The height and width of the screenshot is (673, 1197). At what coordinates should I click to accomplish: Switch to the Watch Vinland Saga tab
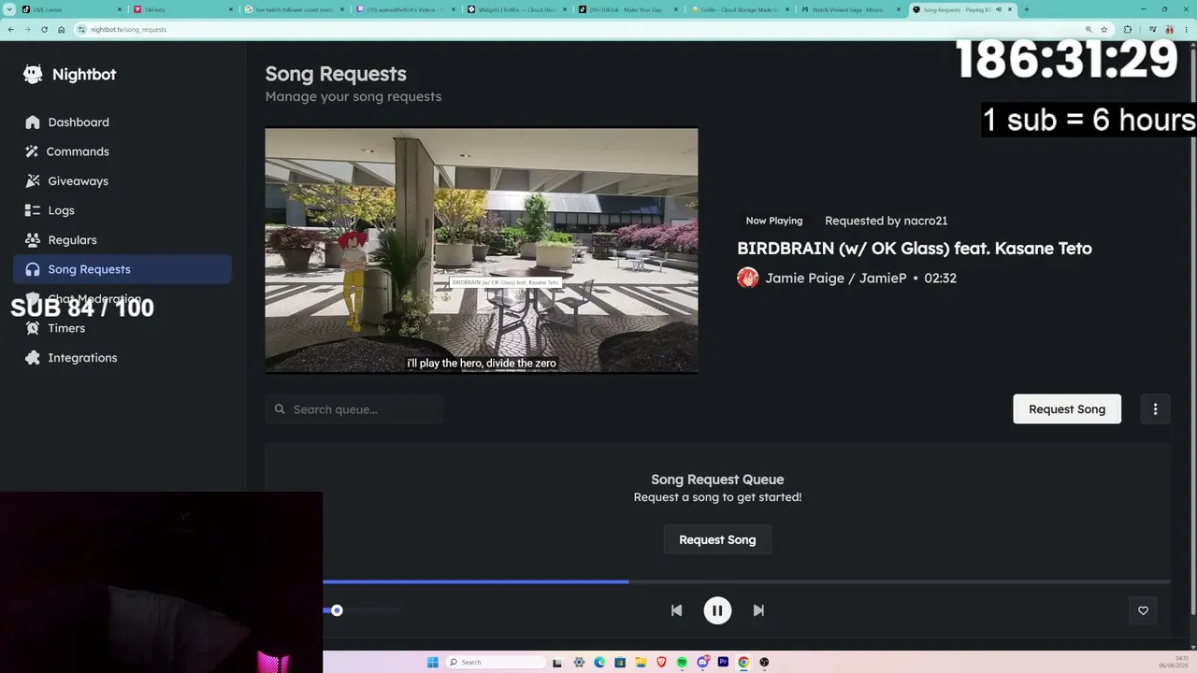coord(853,9)
